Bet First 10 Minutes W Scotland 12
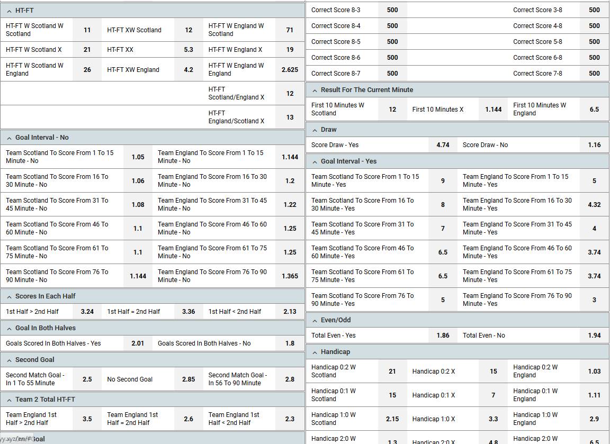The image size is (610, 444). pyautogui.click(x=392, y=109)
